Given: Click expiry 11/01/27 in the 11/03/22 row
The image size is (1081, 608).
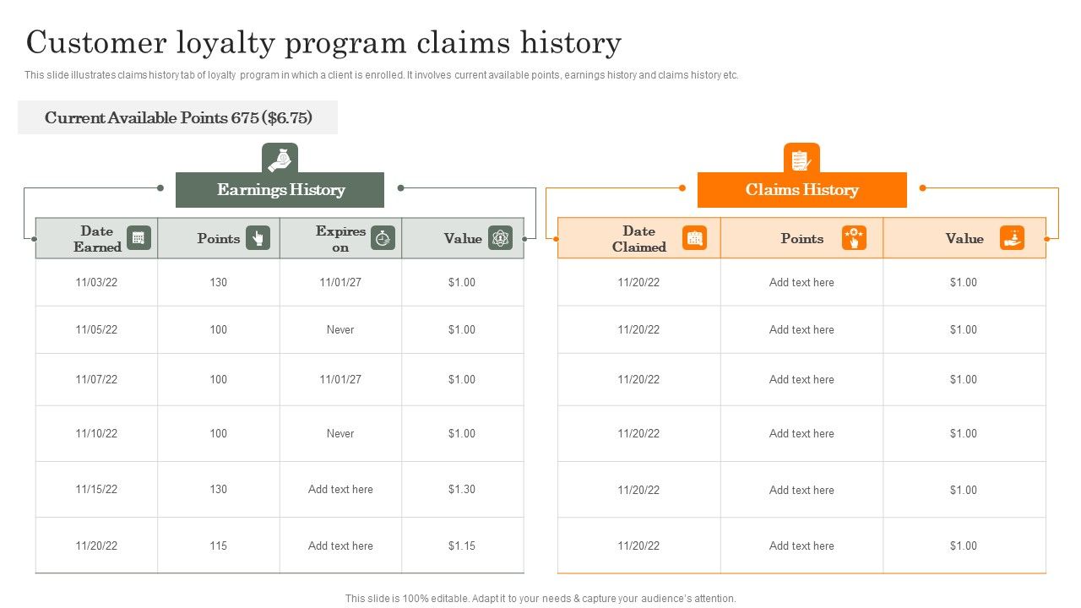Looking at the screenshot, I should click(x=340, y=282).
